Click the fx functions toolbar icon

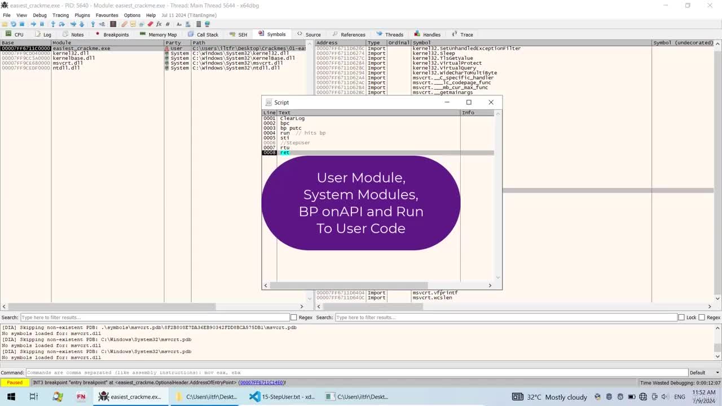click(x=159, y=24)
